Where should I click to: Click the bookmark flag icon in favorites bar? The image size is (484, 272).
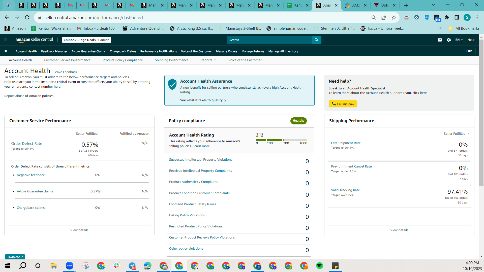(x=6, y=51)
